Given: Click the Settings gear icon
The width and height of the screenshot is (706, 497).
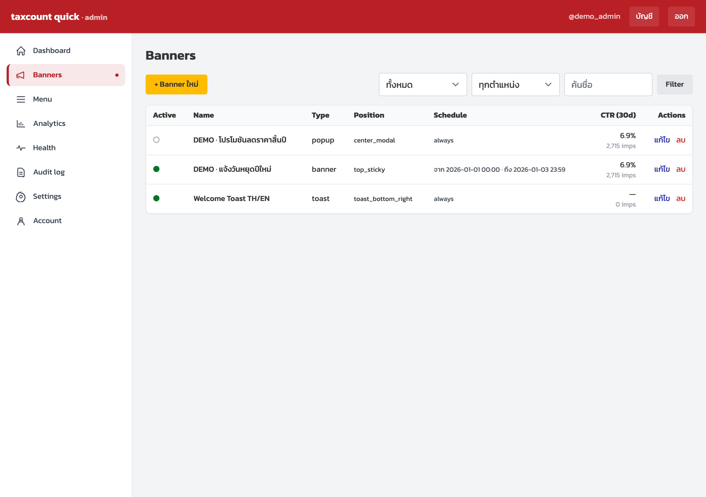Looking at the screenshot, I should tap(21, 197).
